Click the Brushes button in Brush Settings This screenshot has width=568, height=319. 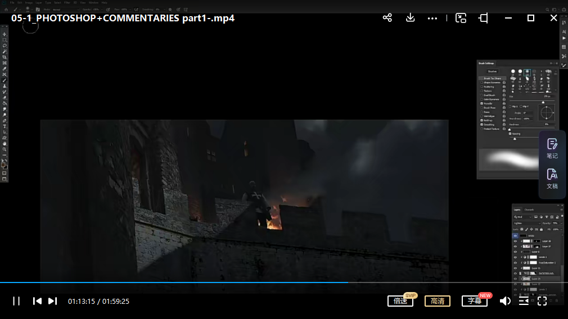click(492, 71)
